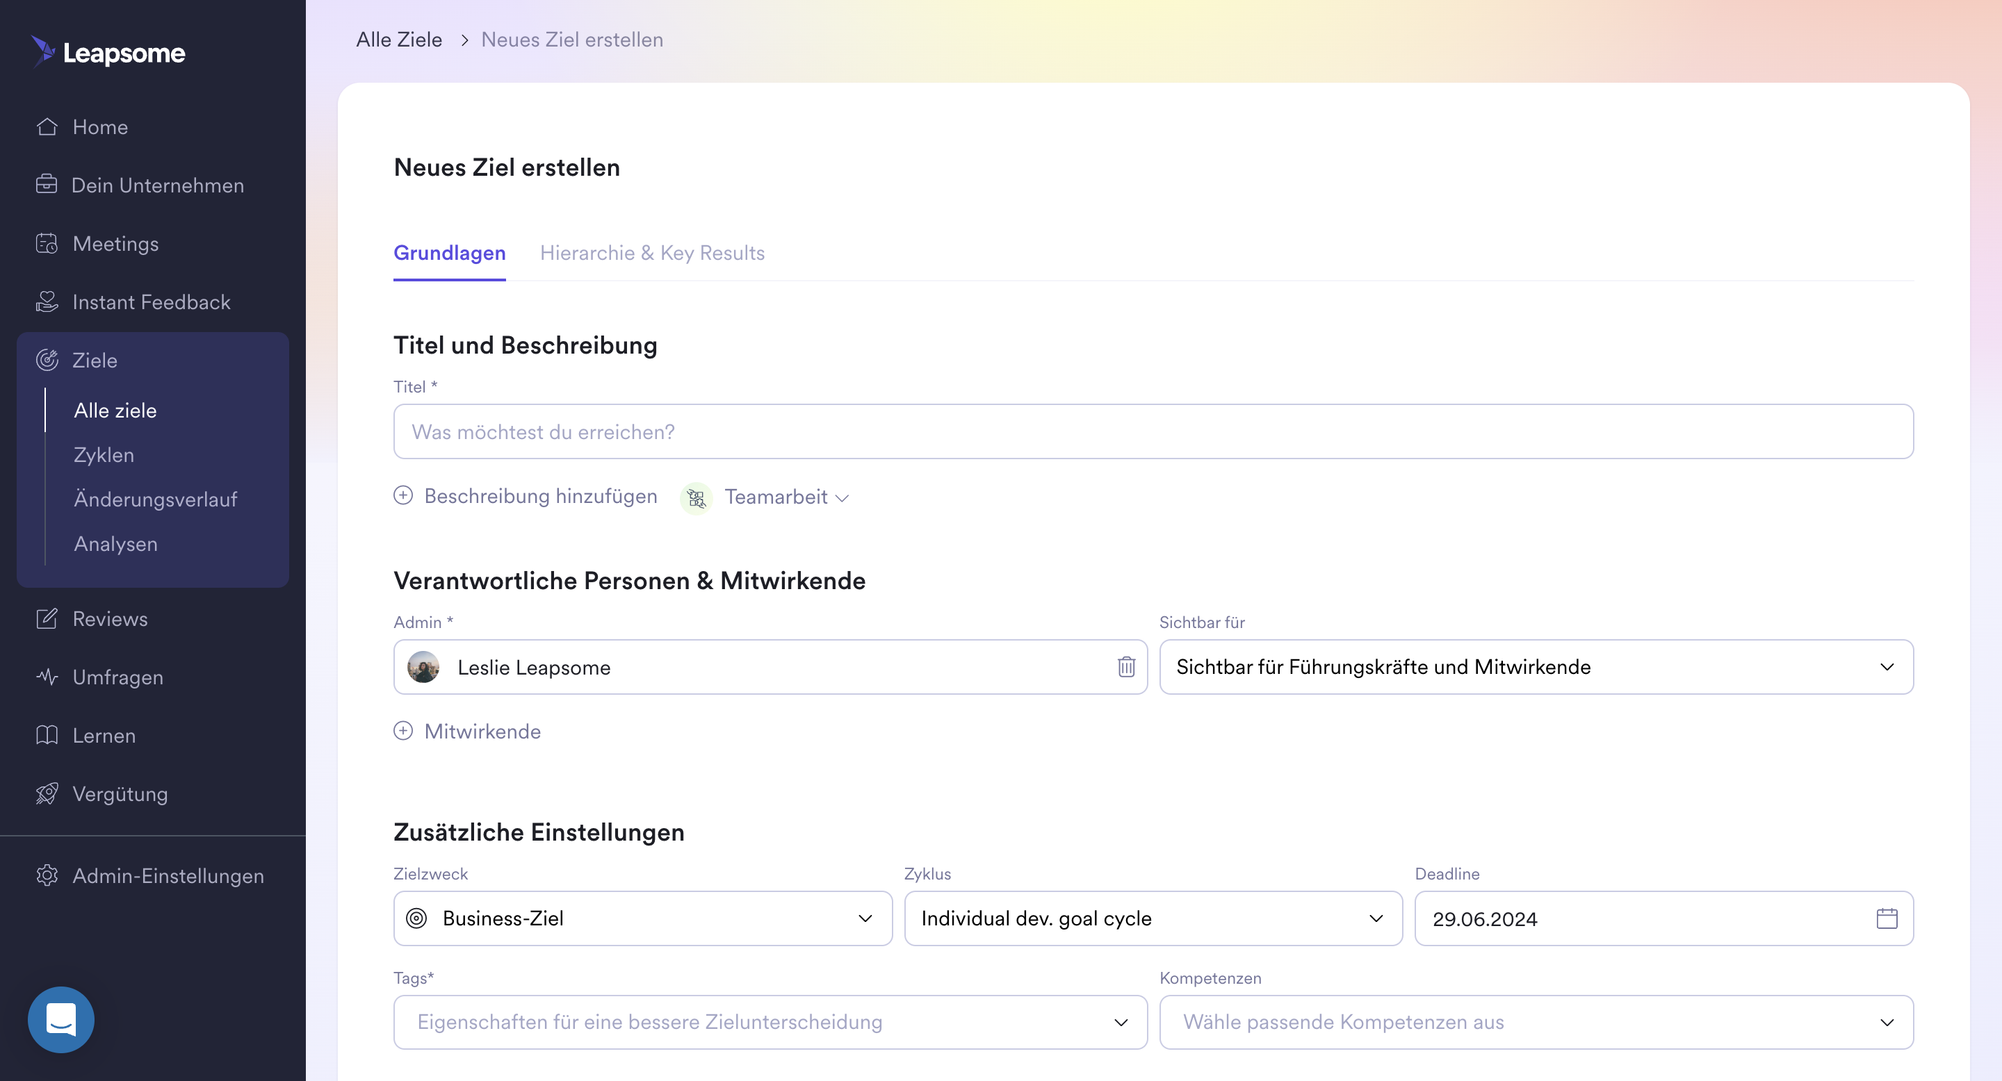Screen dimensions: 2002x1081
Task: Click plus icon beside Beschreibung hinzufügen
Action: click(x=402, y=495)
